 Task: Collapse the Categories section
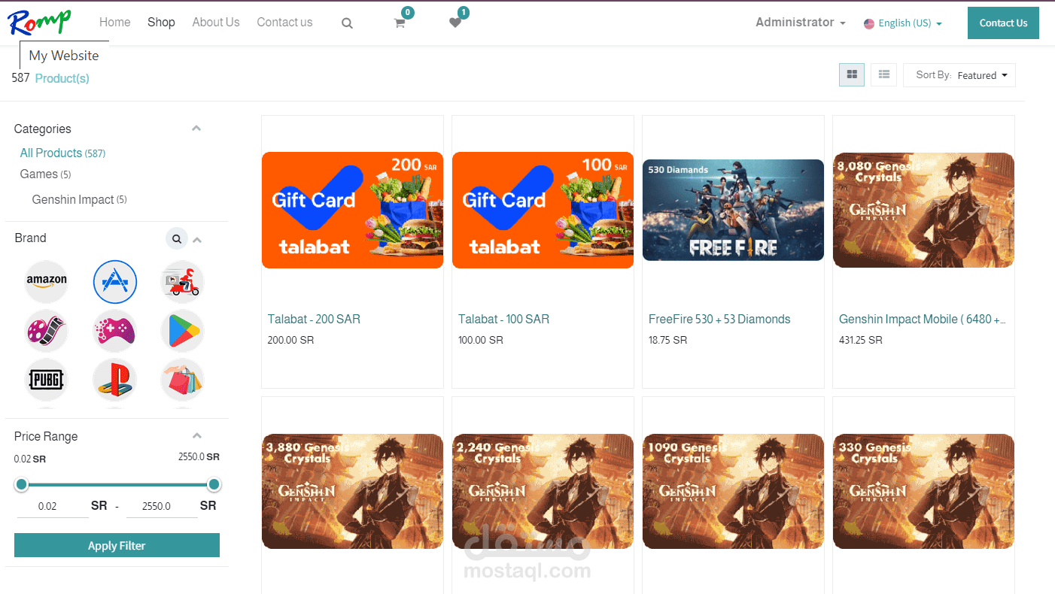(x=196, y=129)
